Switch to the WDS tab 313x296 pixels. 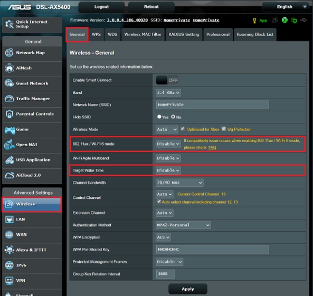(112, 34)
